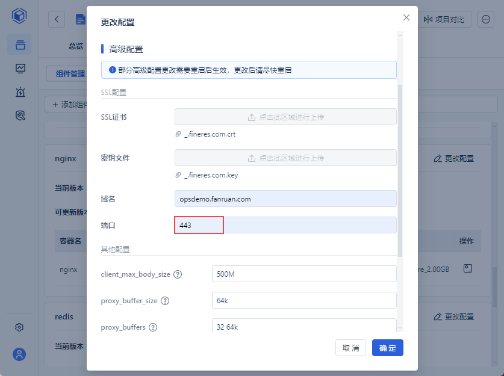Click the nginx container name cell

pyautogui.click(x=69, y=270)
